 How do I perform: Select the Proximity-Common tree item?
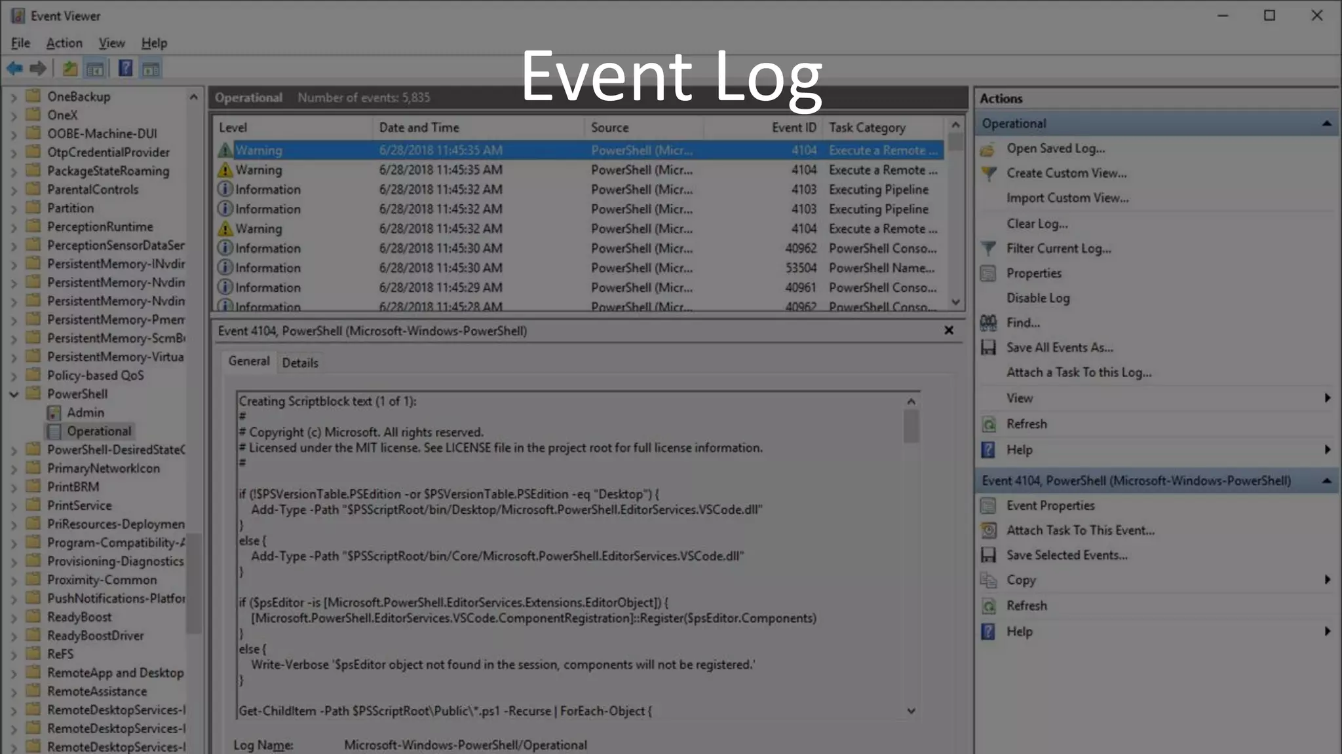click(x=102, y=580)
